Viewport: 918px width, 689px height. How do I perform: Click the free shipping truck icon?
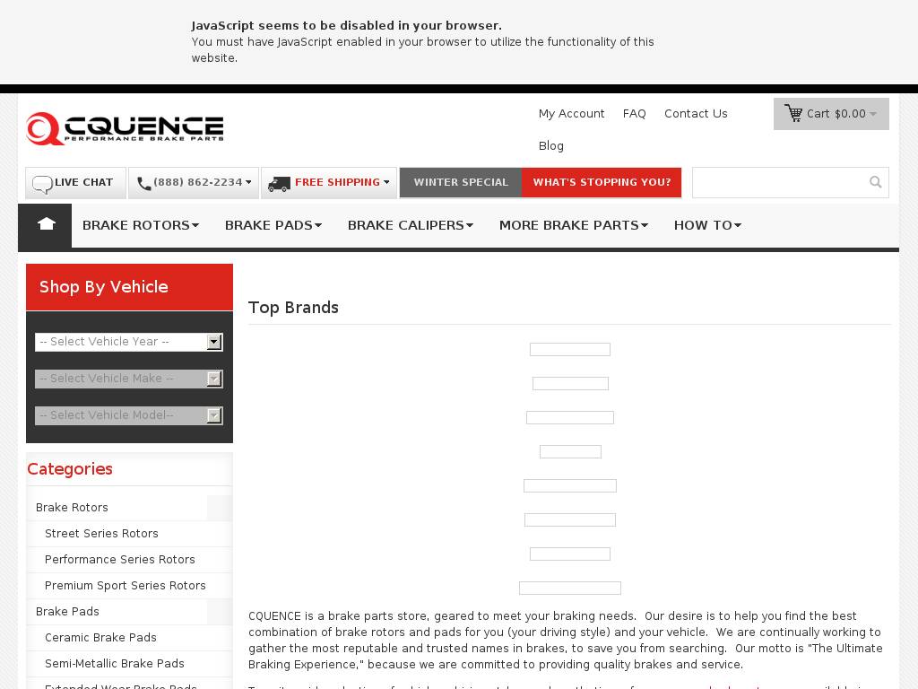280,183
